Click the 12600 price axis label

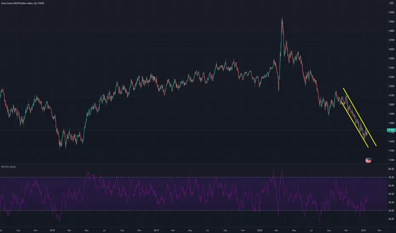pyautogui.click(x=391, y=50)
